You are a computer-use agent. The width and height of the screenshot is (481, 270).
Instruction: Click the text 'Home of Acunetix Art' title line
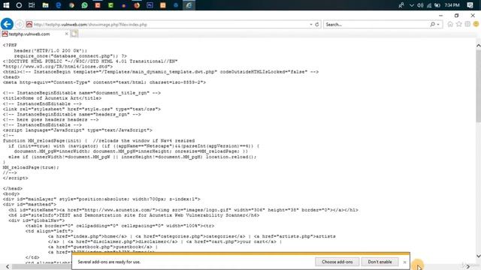point(52,98)
